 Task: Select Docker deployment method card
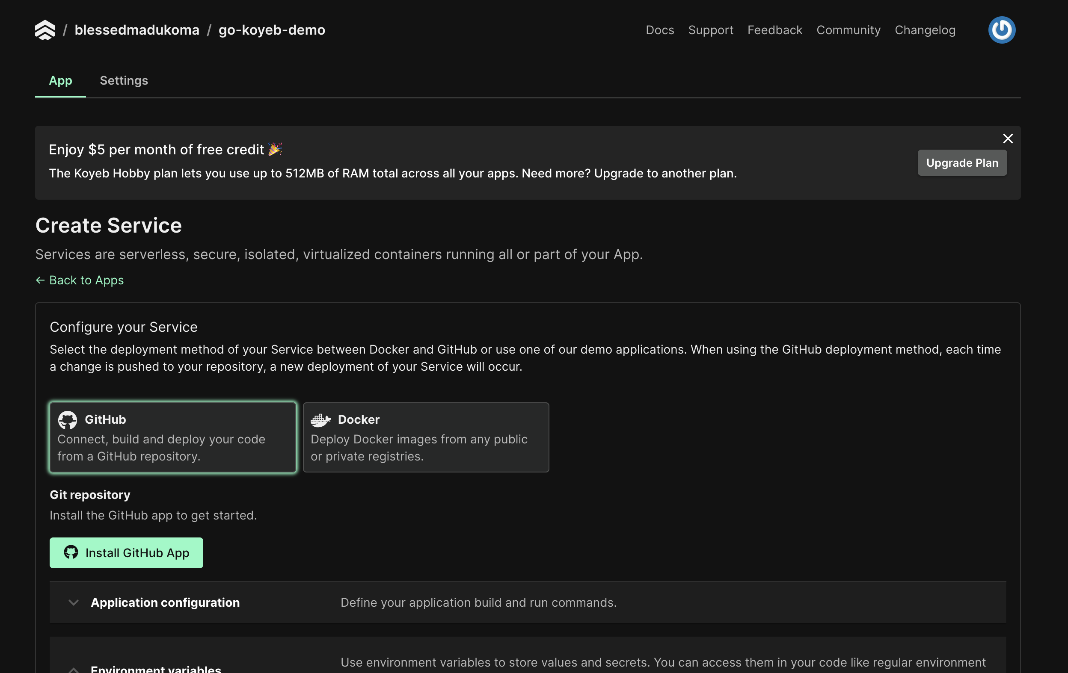(x=426, y=437)
